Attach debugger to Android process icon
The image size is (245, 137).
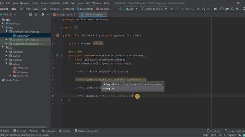203,9
